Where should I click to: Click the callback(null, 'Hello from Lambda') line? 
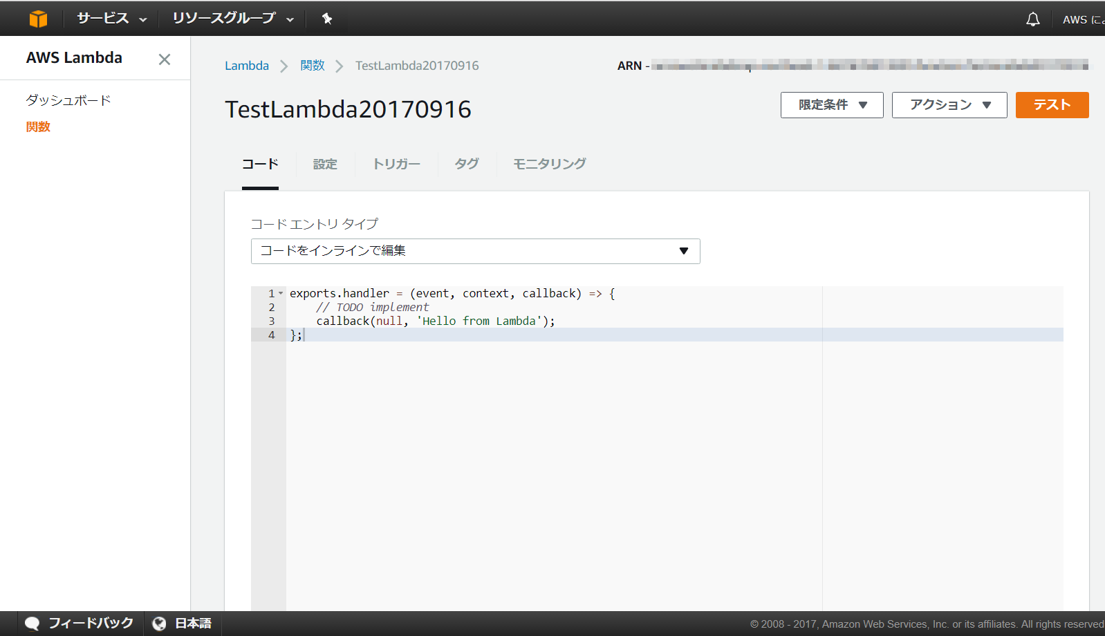click(436, 321)
